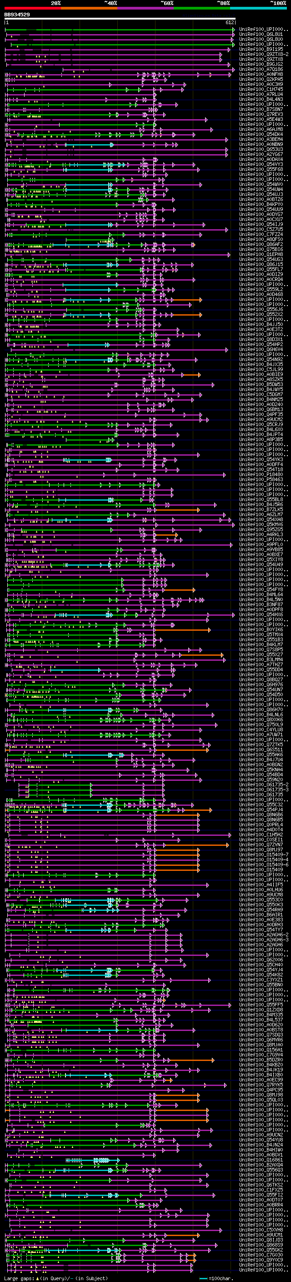Select hit UniRef100_Q54WV0
This screenshot has width=291, height=1282.
click(x=261, y=184)
